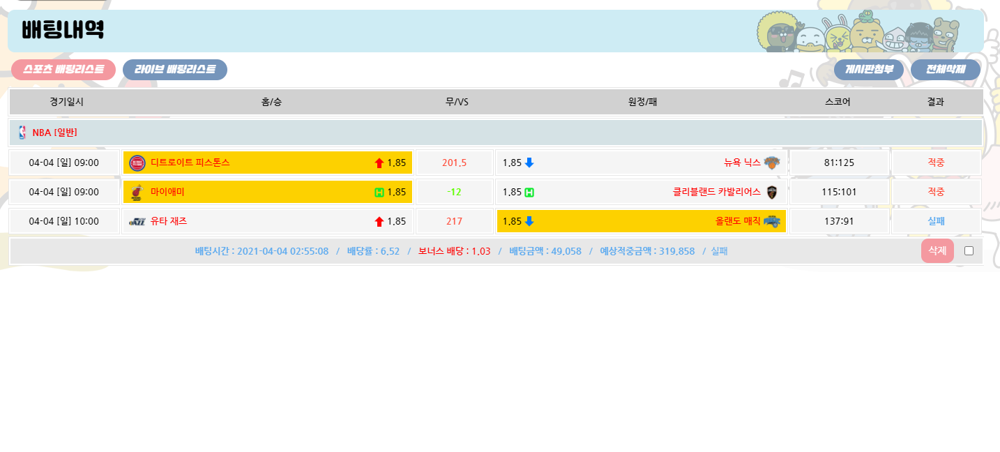This screenshot has width=1000, height=452.
Task: Click red up arrow in 디트로이트 피스톤스 row
Action: tap(379, 163)
